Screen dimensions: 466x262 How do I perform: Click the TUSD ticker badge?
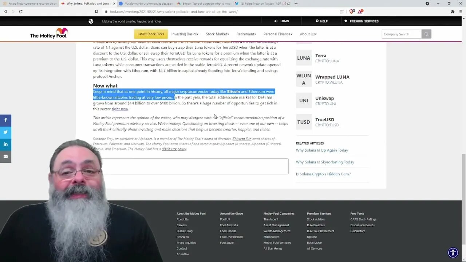[304, 122]
